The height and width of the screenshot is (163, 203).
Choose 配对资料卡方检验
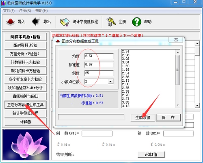coord(26,71)
